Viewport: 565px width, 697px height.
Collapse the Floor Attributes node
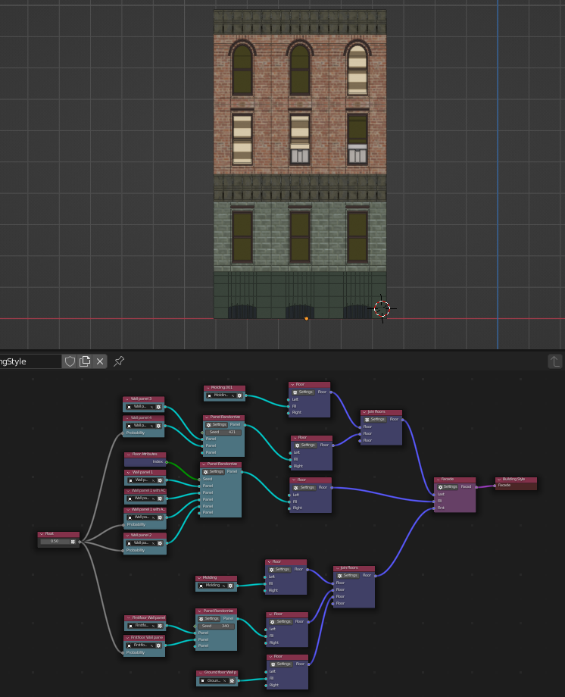point(128,455)
